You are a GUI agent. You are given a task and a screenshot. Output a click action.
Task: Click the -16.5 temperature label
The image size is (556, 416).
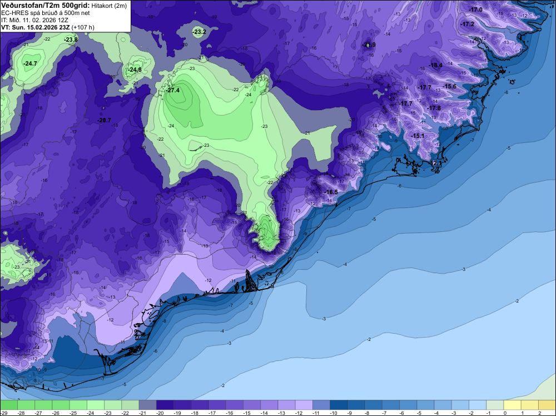point(331,192)
